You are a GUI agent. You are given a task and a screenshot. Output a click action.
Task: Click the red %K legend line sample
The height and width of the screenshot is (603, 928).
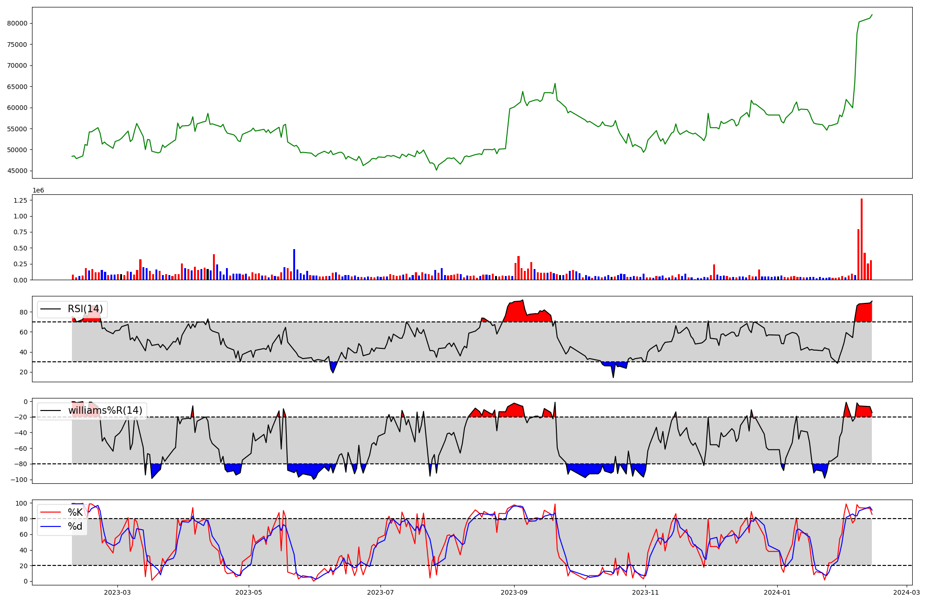pos(51,513)
